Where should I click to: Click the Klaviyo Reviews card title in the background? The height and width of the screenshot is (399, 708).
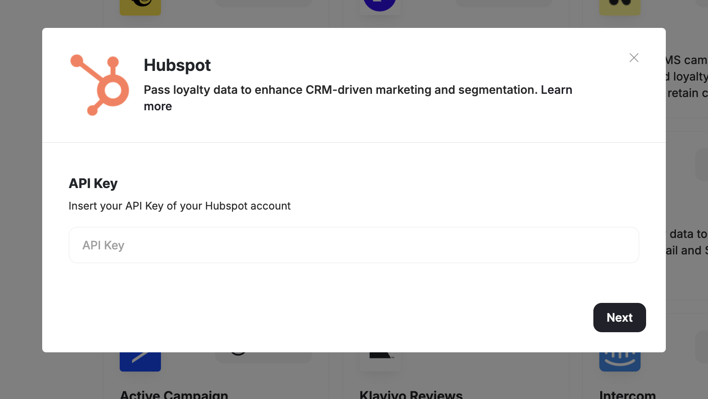coord(411,394)
